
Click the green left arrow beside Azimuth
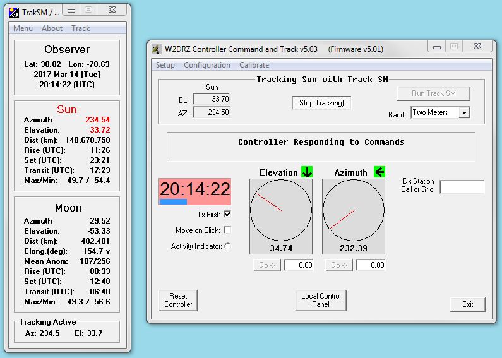(379, 172)
